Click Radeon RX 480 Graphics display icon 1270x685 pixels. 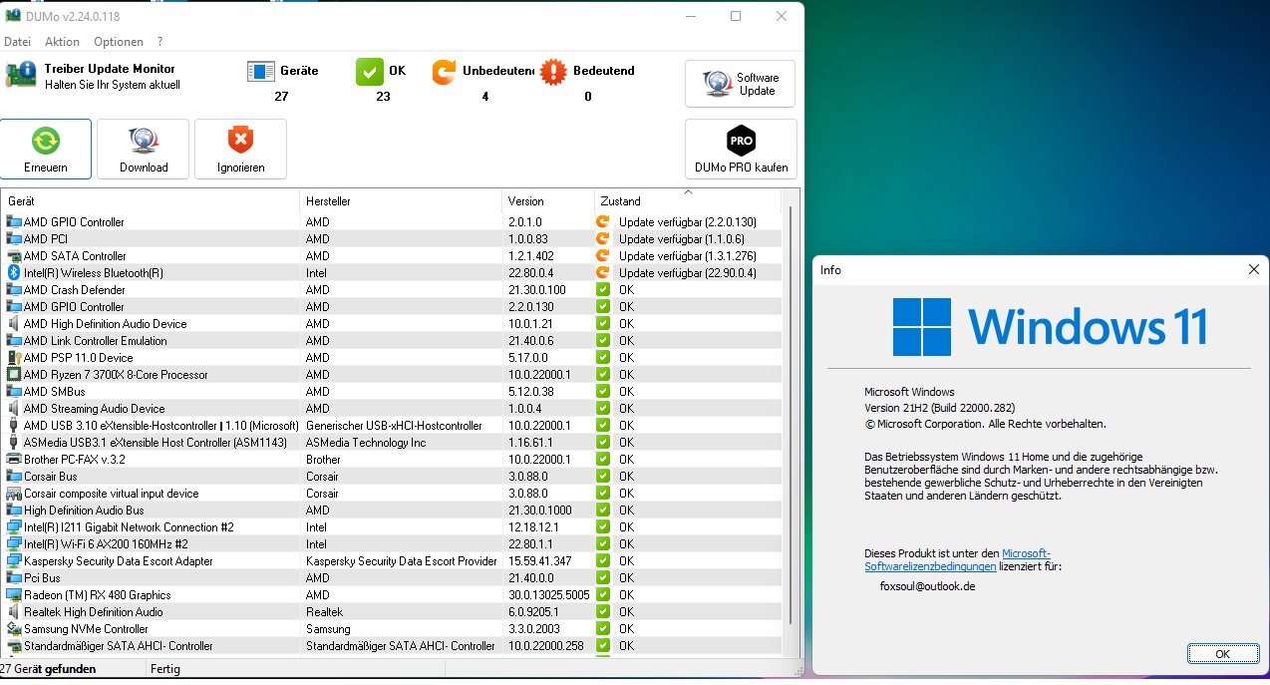(x=14, y=595)
